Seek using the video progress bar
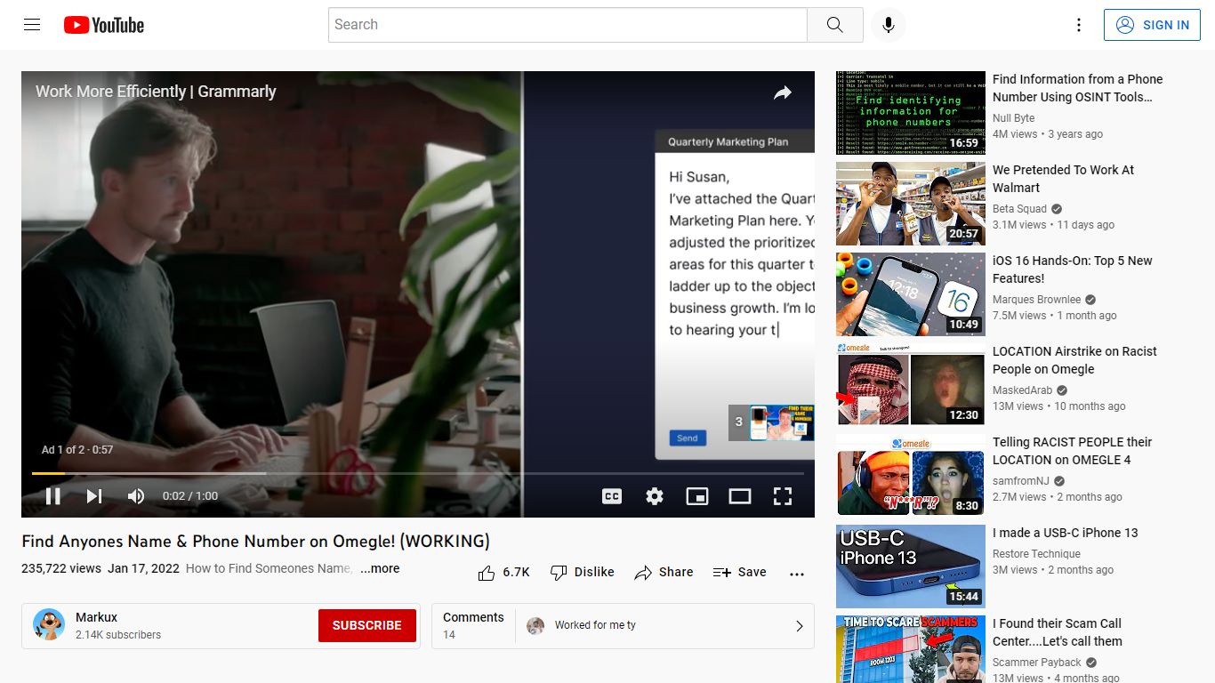Screen dimensions: 1215x683 [418, 473]
